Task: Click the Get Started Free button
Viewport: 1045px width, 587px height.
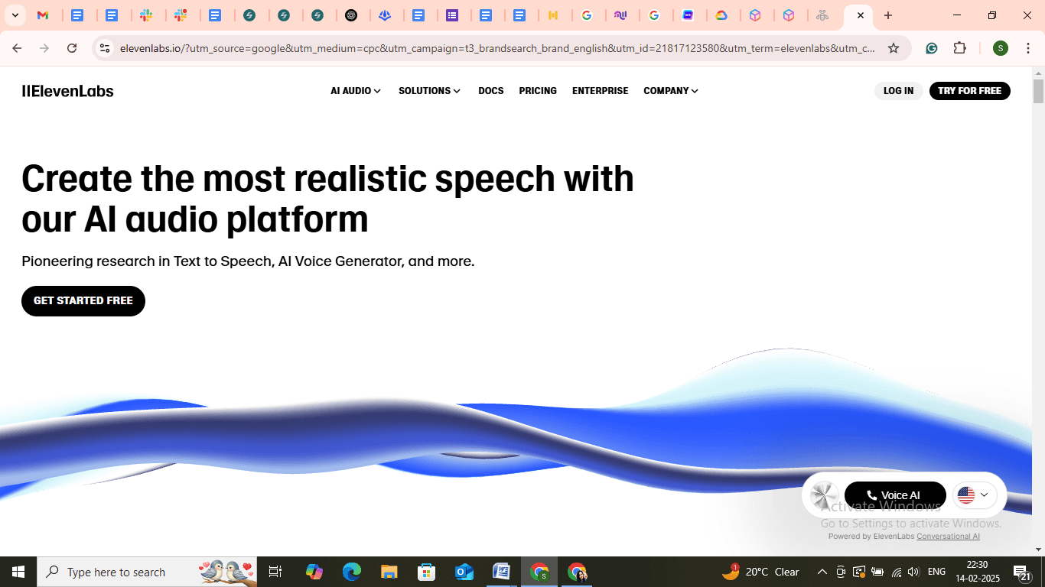Action: point(83,301)
